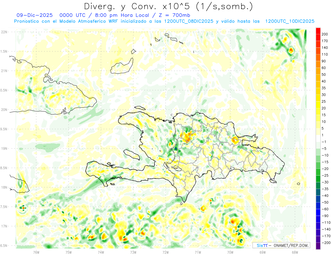
Task: Click the colorbar value '-15'
Action: pos(325,162)
